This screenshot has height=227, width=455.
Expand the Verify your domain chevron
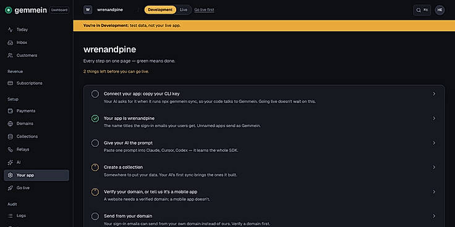pyautogui.click(x=434, y=192)
